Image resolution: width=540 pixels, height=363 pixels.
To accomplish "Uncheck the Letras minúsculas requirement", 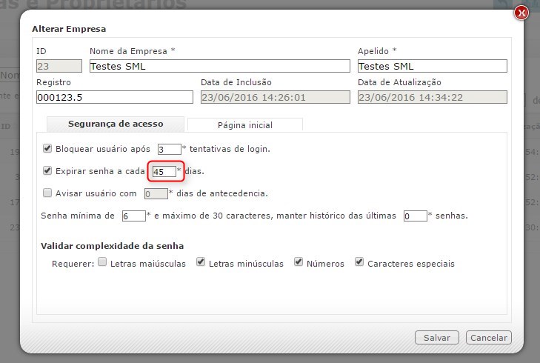I will click(201, 262).
